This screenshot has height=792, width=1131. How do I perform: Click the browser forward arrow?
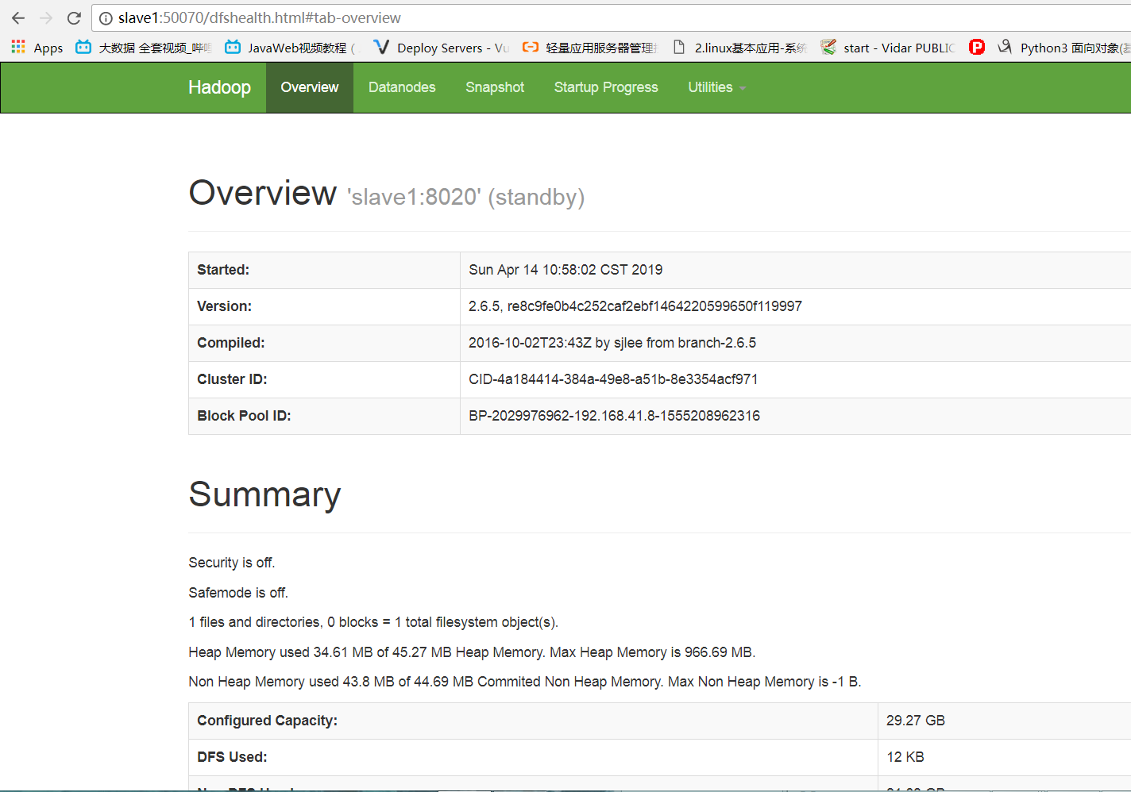pos(46,17)
